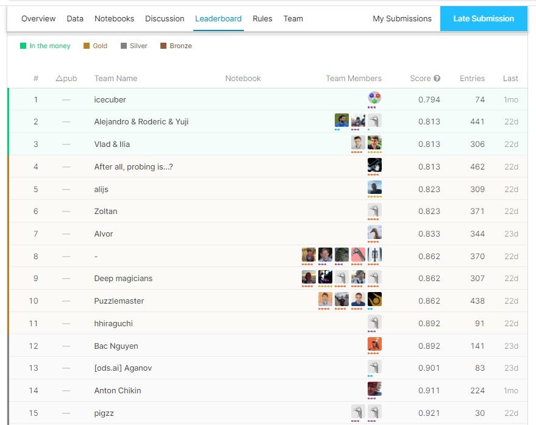Select team name Vlad & Ilia
The height and width of the screenshot is (425, 536).
pyautogui.click(x=112, y=145)
